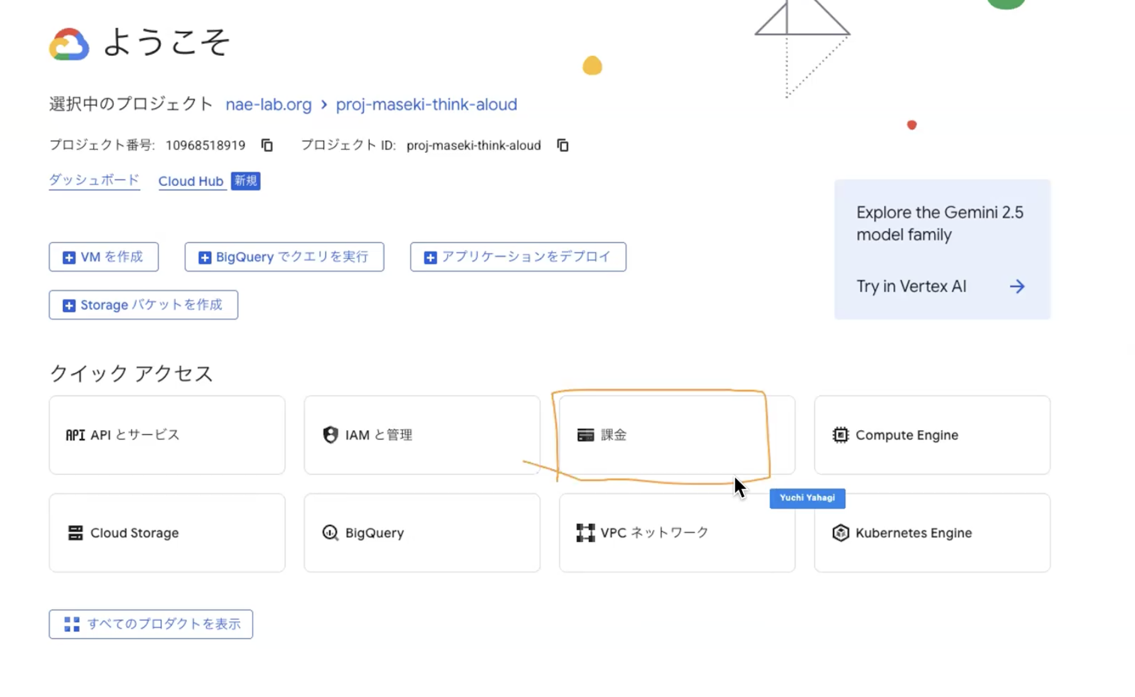Click the Cloud Storage bucket icon
Screen dimensions: 1135x697
75,533
